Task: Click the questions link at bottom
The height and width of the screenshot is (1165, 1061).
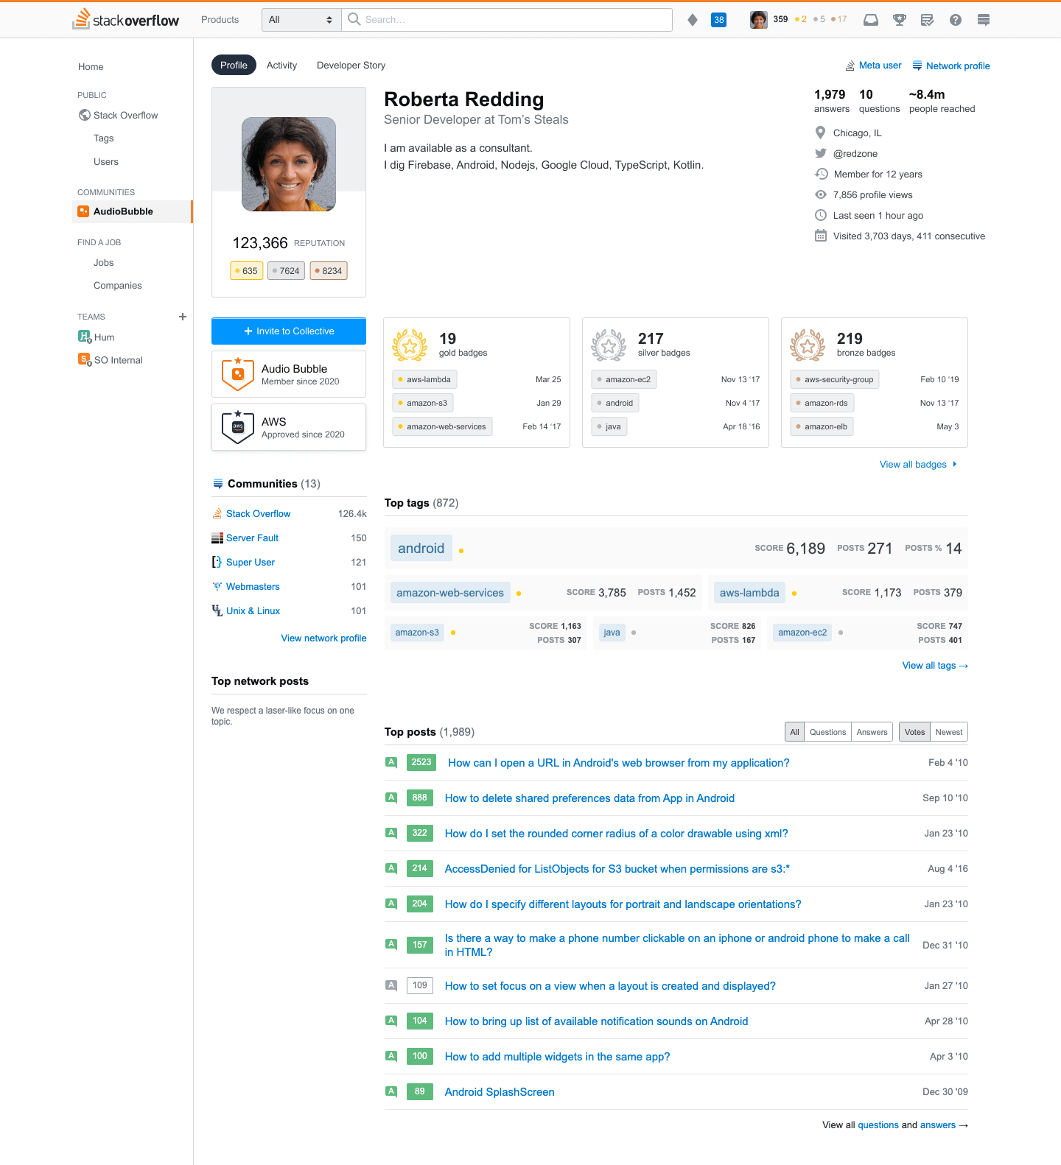Action: (878, 1125)
